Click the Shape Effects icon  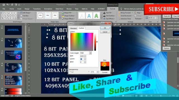point(63,19)
